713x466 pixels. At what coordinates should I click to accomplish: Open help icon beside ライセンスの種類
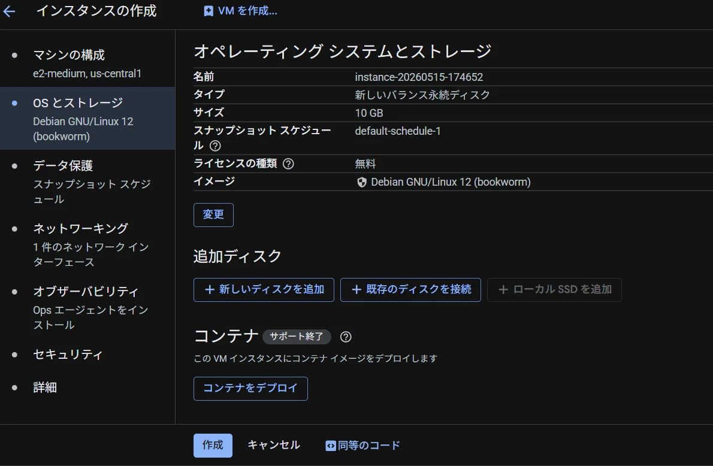point(288,164)
